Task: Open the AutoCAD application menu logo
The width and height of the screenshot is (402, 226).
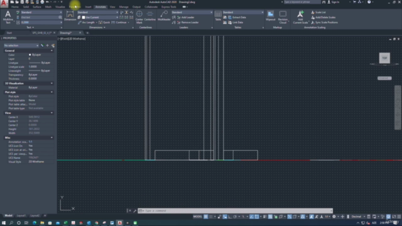Action: (x=4, y=4)
